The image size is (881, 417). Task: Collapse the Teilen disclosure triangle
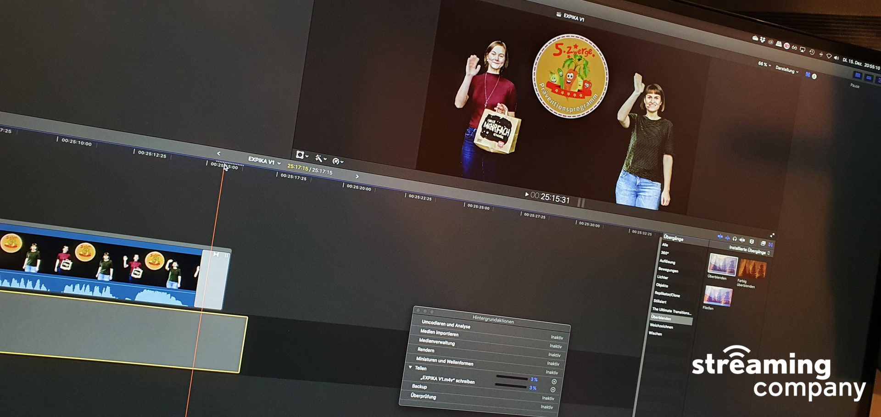click(x=410, y=367)
